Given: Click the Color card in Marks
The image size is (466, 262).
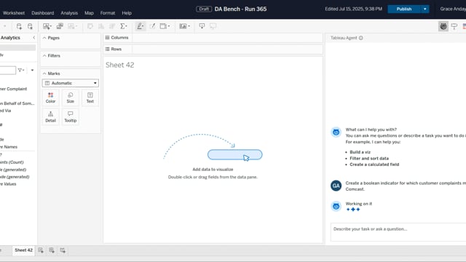Looking at the screenshot, I should coord(50,98).
